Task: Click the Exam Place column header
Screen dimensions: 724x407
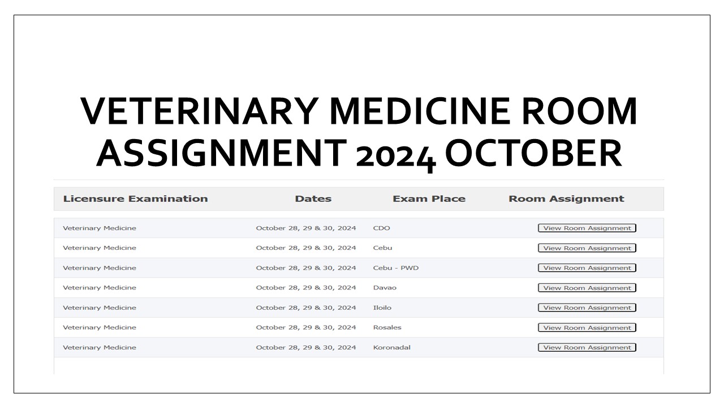Action: (x=430, y=198)
